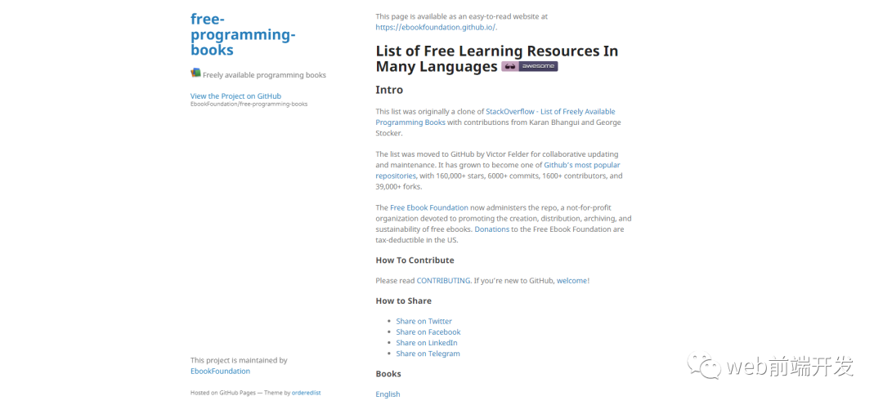Click EbookFoundation/free-programming-books repository text

[249, 104]
